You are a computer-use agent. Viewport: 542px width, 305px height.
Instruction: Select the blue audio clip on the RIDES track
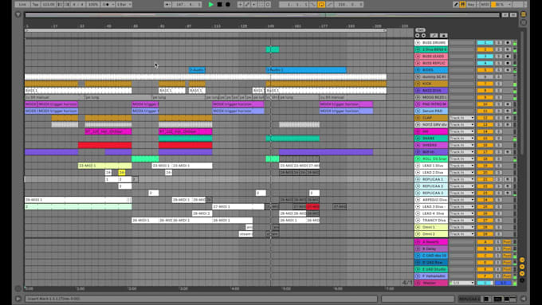pyautogui.click(x=306, y=70)
